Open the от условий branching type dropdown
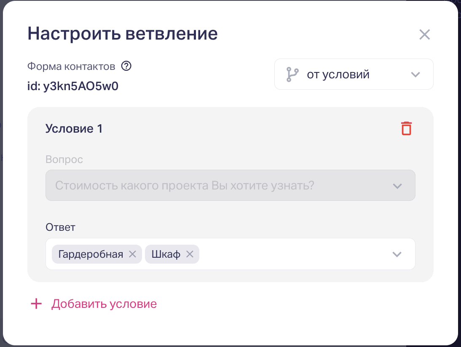The height and width of the screenshot is (347, 461). [x=354, y=75]
